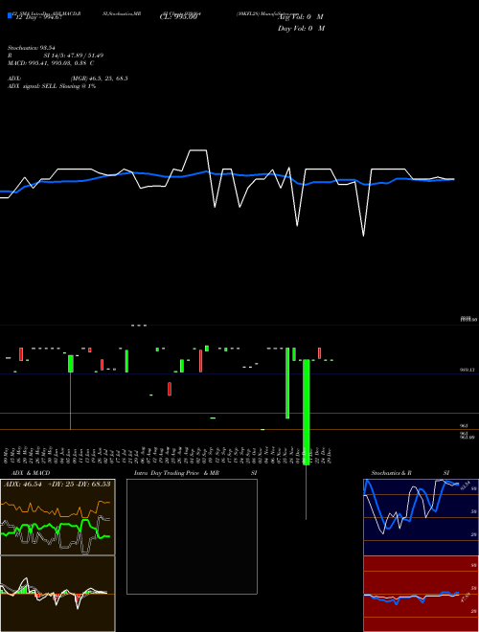Select the 'ADX: 46.54 +DY: 25 -DY: 68.53' header
This screenshot has width=479, height=632.
tap(57, 484)
